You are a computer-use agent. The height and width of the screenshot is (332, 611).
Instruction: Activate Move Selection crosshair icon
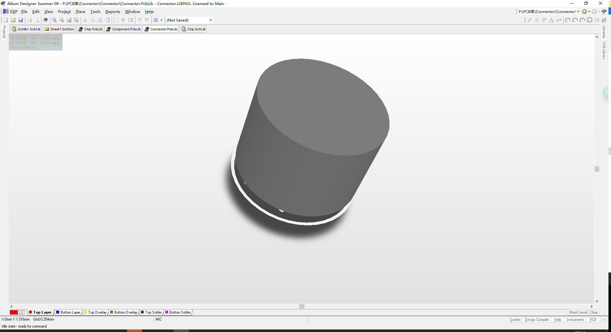coord(123,20)
